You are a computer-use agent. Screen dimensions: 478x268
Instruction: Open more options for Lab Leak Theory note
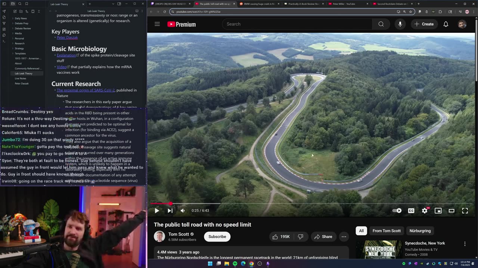tap(142, 11)
